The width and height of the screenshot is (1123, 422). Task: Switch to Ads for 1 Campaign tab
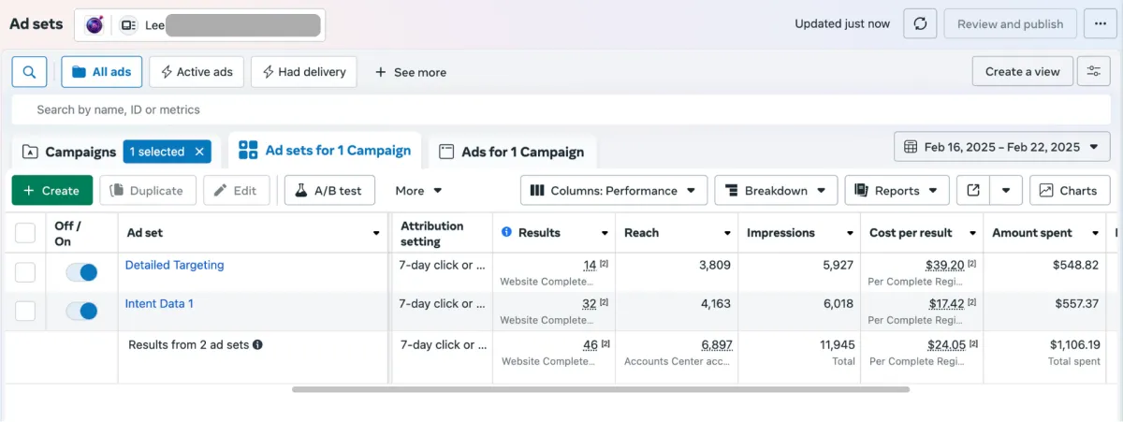pos(512,152)
